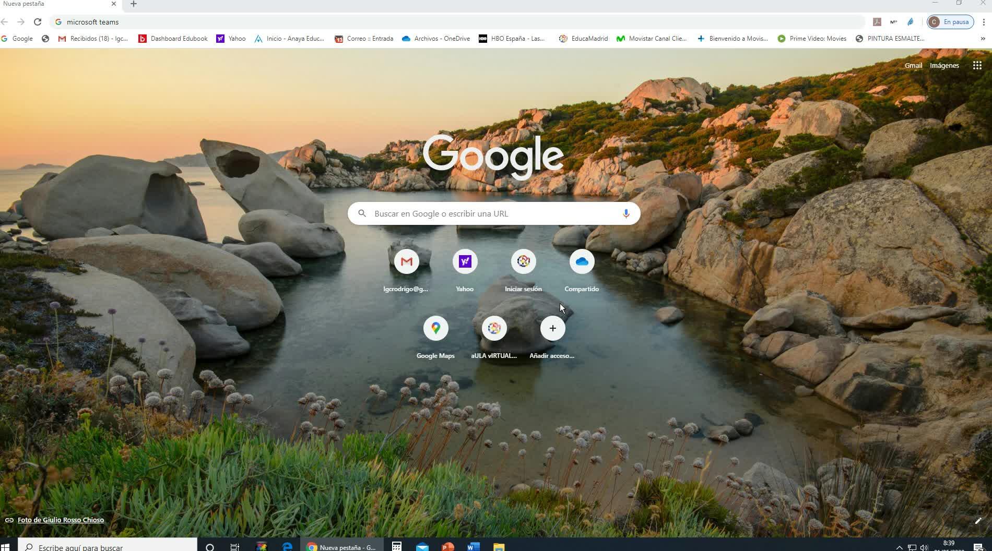Open the Prime Video: Movies bookmark
Viewport: 992px width, 551px height.
[x=812, y=39]
